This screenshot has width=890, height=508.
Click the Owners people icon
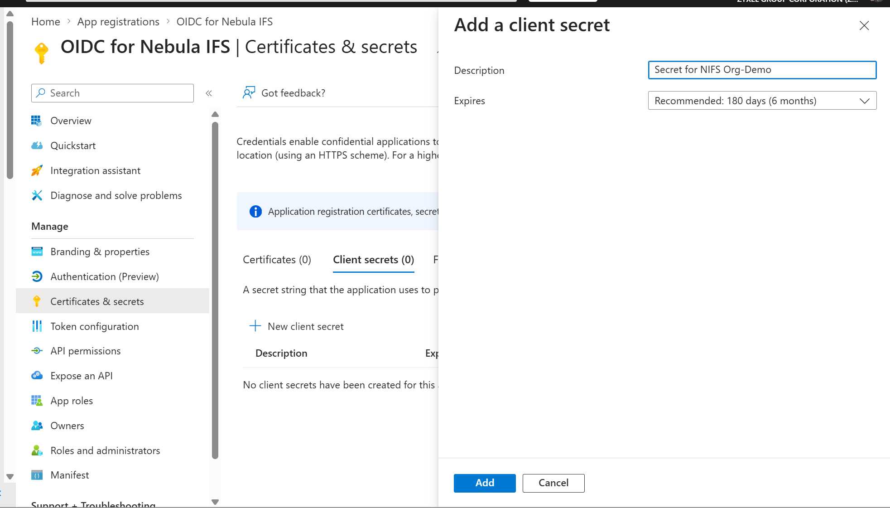click(x=37, y=426)
